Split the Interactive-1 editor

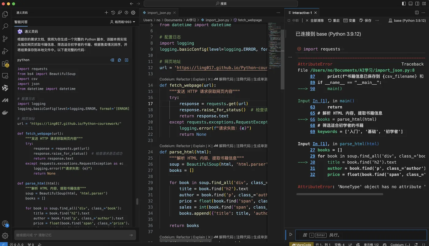417,13
